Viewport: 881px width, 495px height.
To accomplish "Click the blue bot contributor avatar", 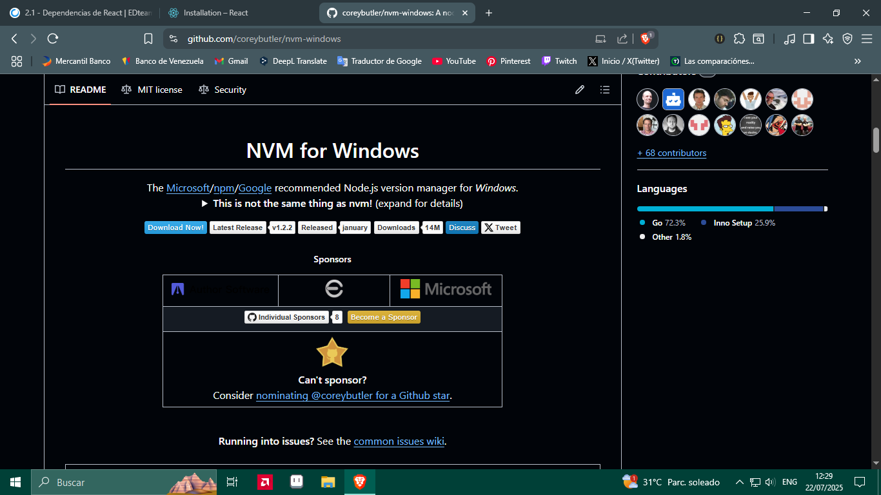I will click(673, 99).
